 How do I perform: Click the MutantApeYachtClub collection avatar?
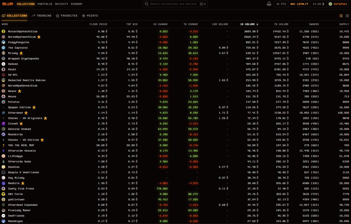point(4,31)
